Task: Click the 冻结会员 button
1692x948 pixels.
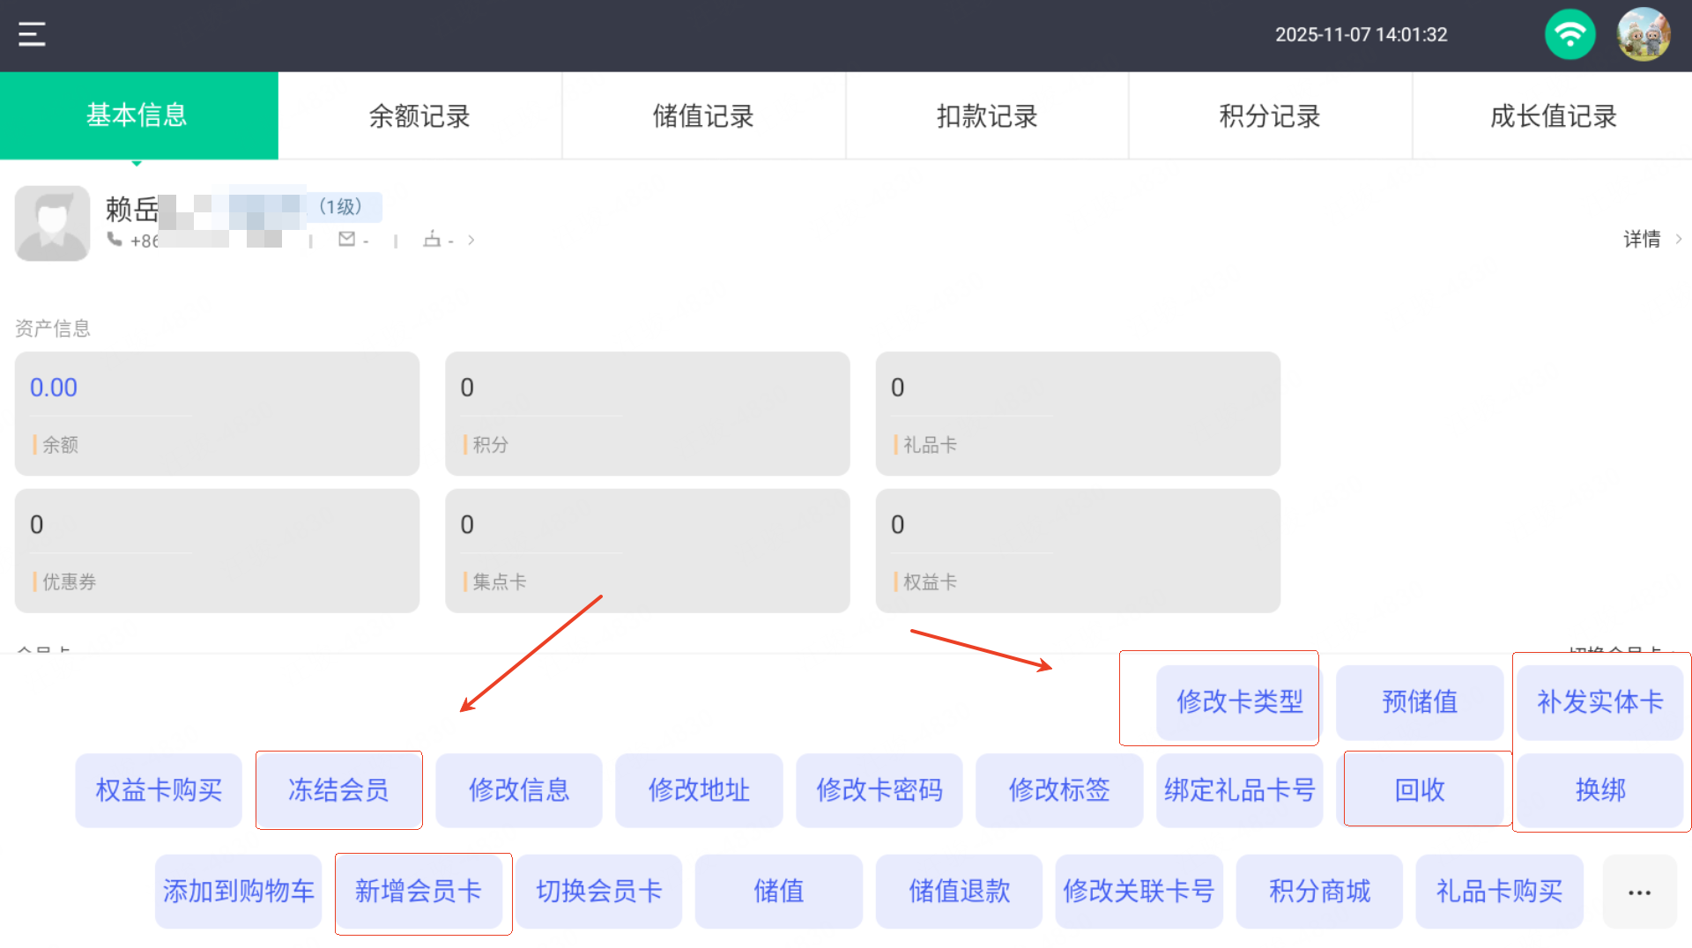Action: 338,789
